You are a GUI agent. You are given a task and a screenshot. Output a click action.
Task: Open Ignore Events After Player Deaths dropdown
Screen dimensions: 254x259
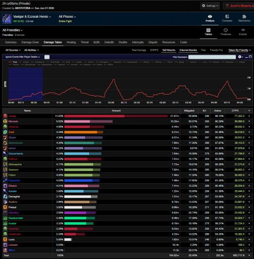pos(23,57)
